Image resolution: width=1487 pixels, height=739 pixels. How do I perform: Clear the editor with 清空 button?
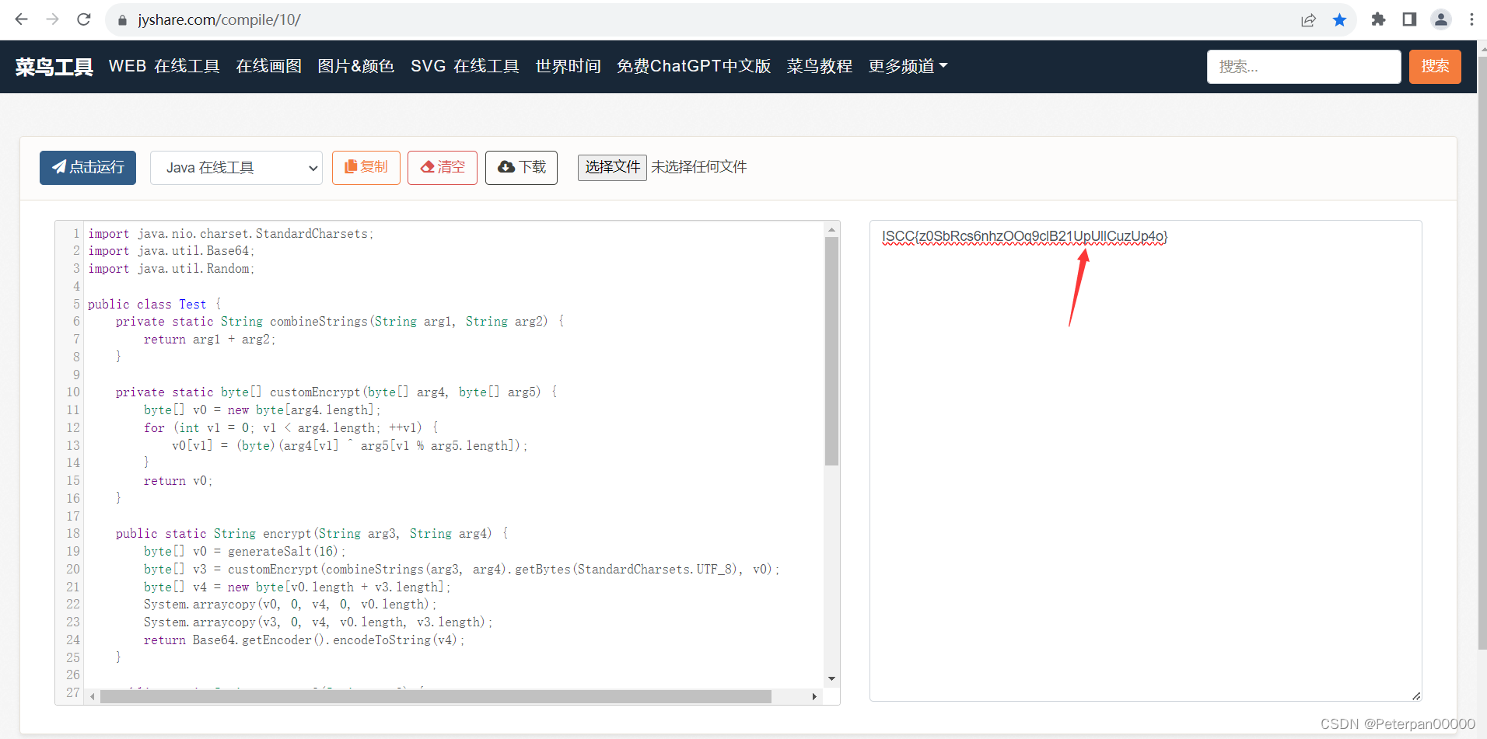coord(443,168)
